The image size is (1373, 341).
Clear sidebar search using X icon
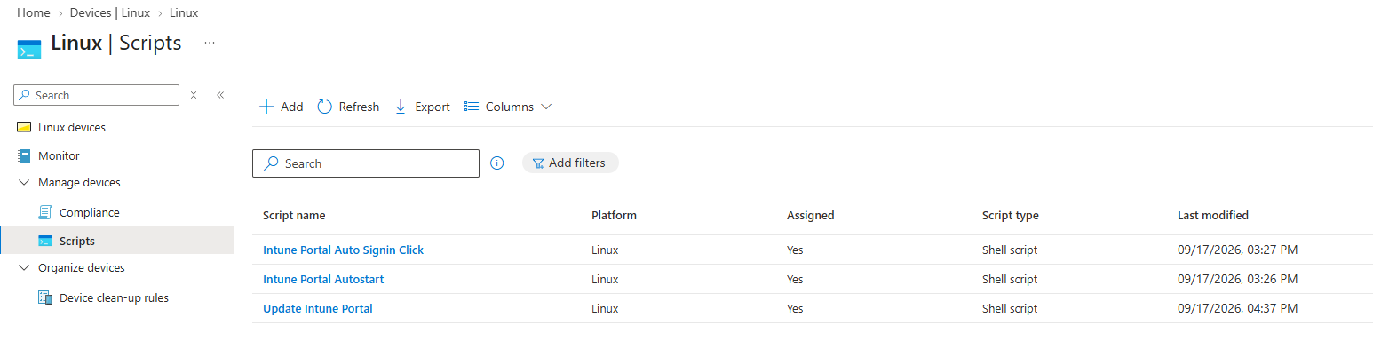194,95
